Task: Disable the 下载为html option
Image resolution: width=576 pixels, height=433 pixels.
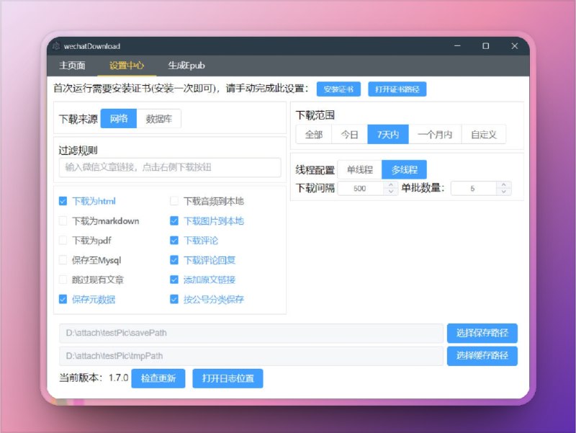Action: (x=63, y=202)
